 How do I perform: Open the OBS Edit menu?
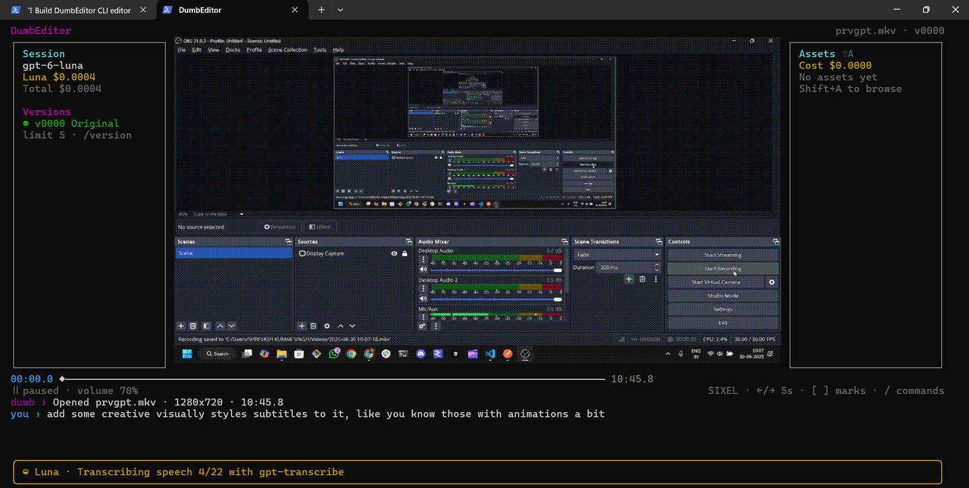point(196,50)
